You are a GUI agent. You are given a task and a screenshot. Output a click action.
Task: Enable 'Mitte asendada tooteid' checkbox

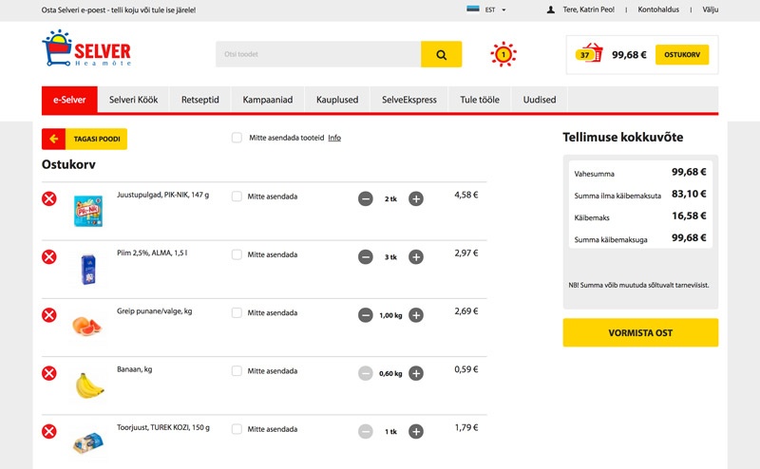click(237, 138)
